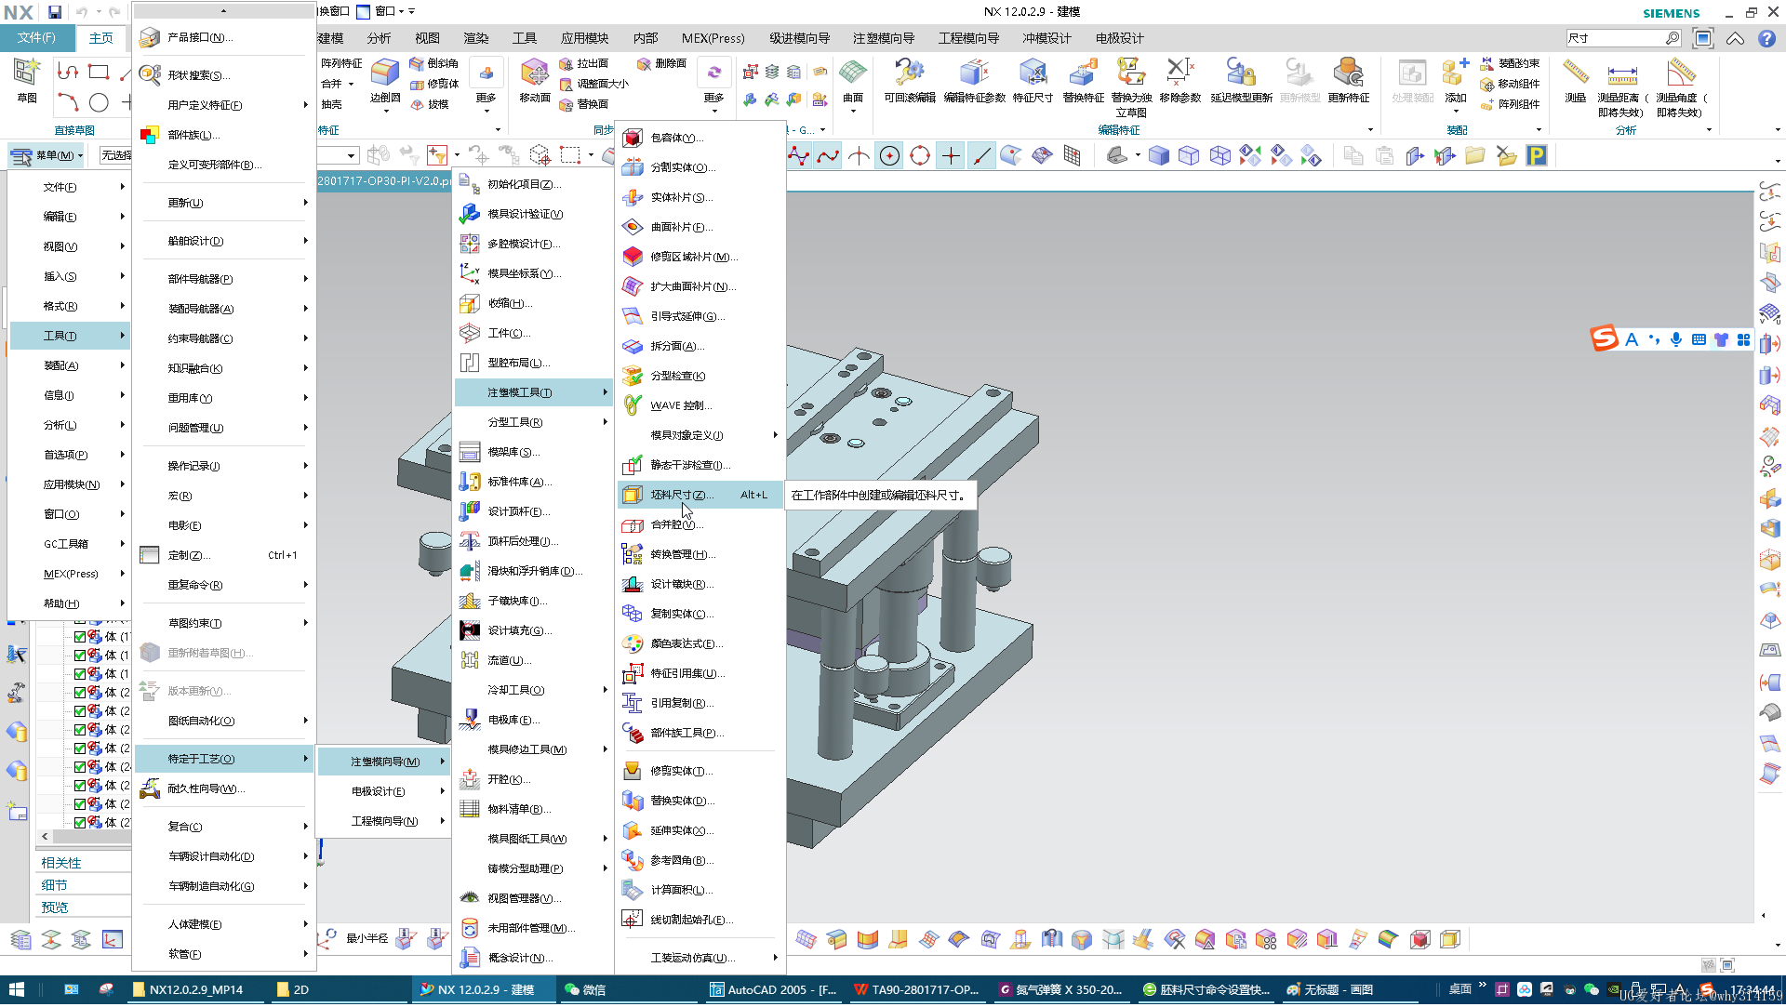
Task: Choose 坯料尺寸(Z) stock size menu item
Action: coord(701,495)
